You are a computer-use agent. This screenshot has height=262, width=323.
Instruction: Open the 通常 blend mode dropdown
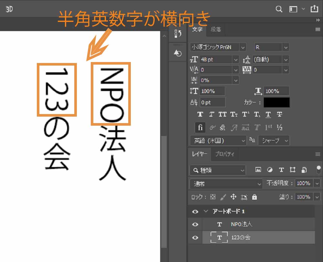[x=226, y=183]
